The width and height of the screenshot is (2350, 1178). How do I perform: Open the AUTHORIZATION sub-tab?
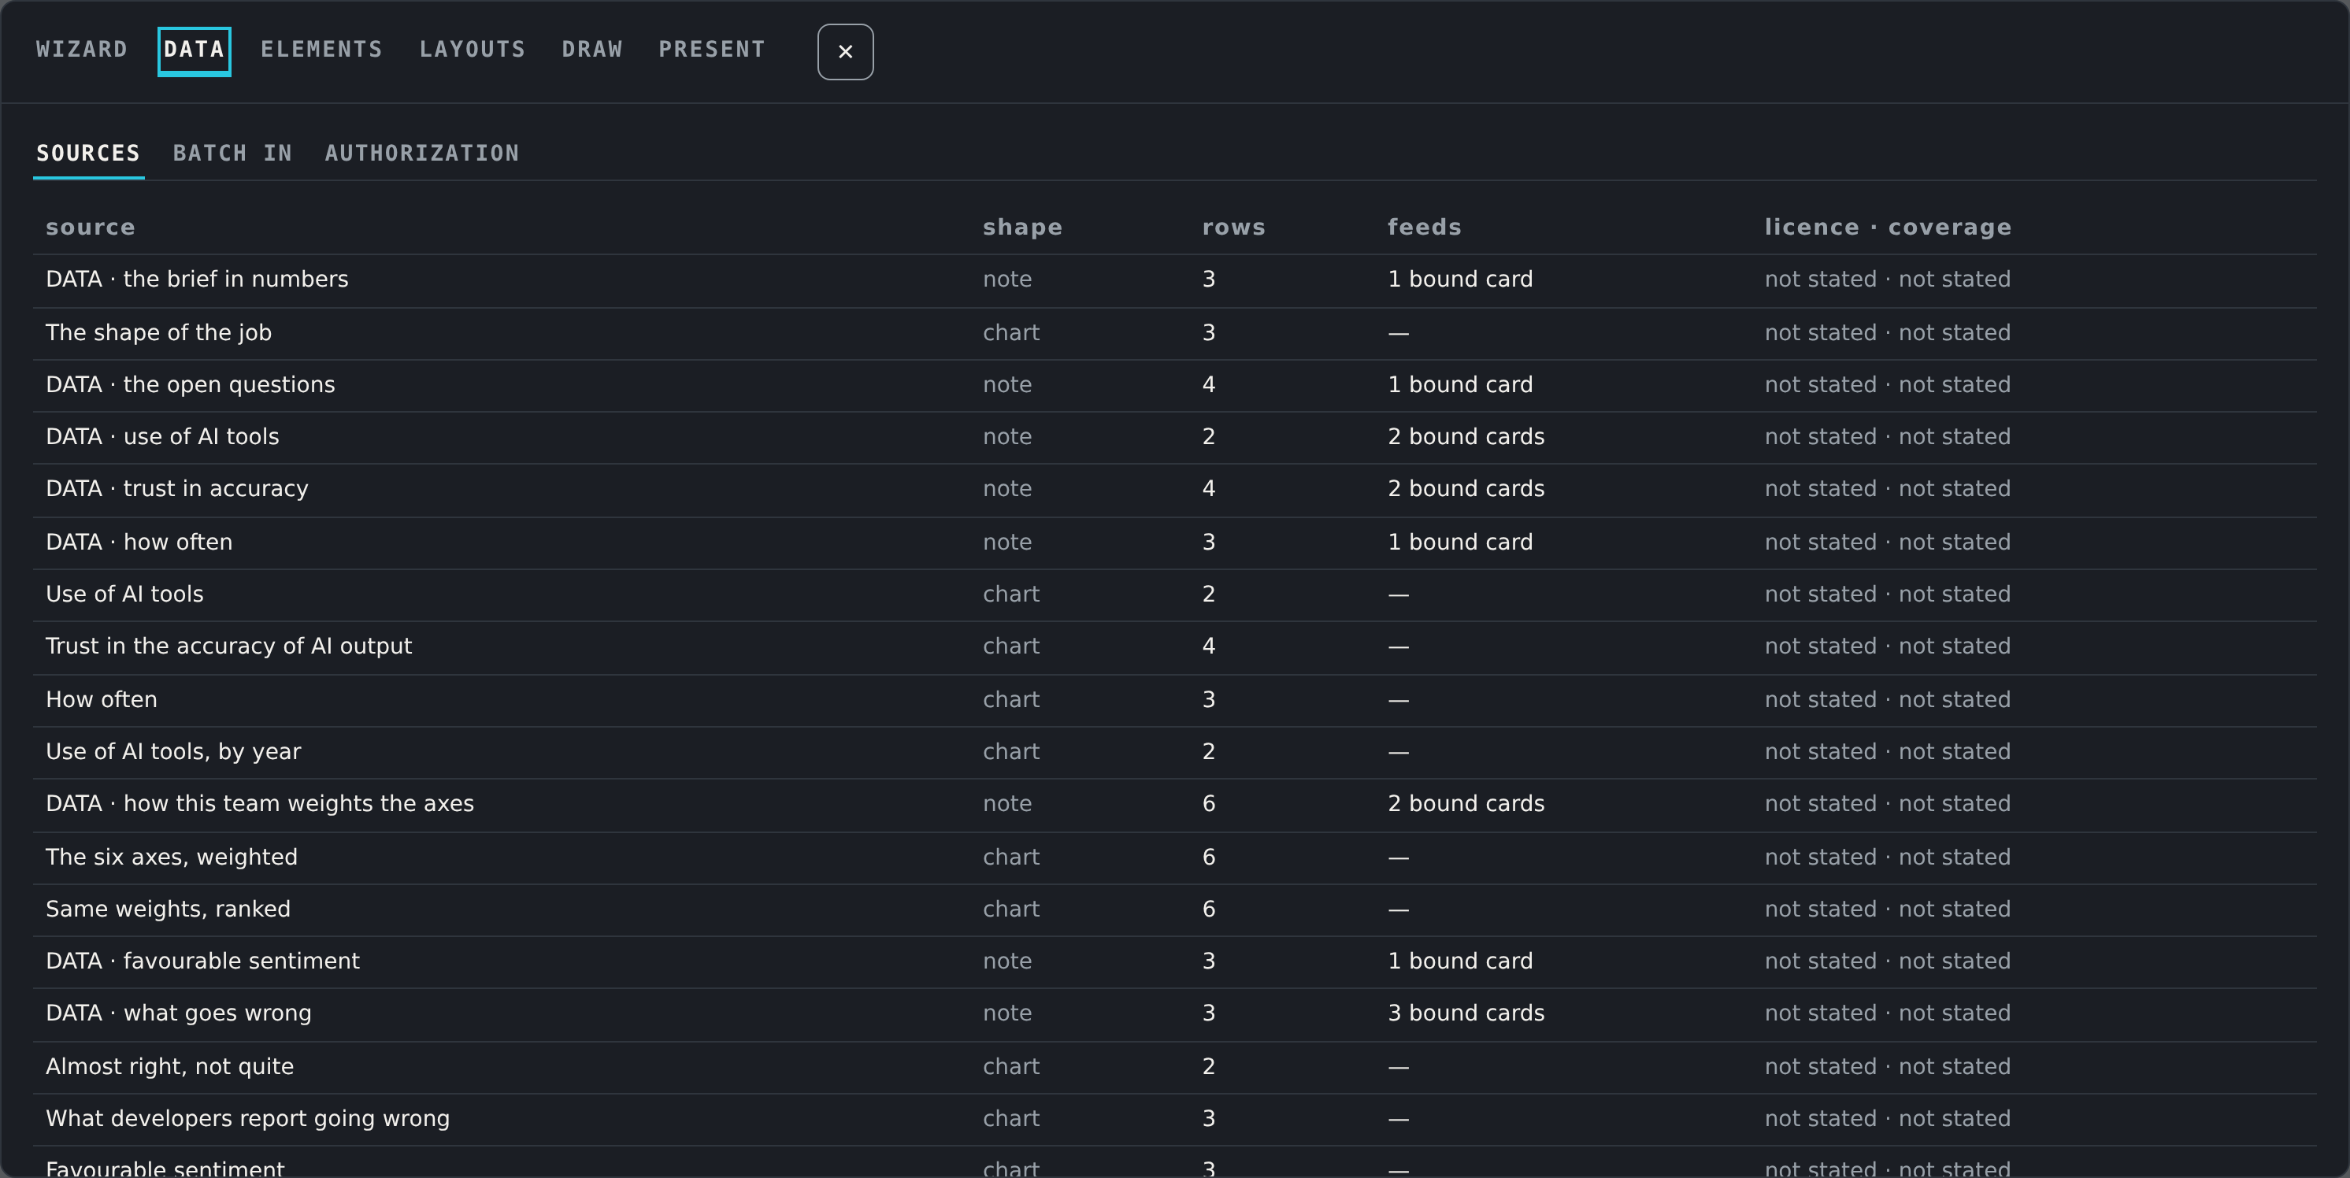[421, 154]
